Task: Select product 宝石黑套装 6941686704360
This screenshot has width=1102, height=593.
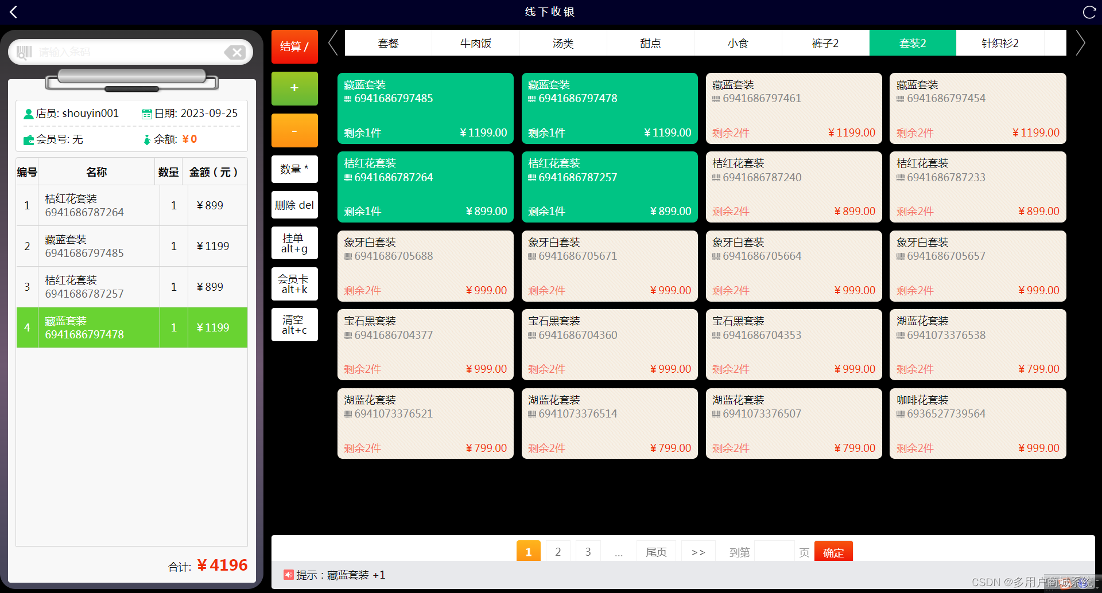Action: (610, 345)
